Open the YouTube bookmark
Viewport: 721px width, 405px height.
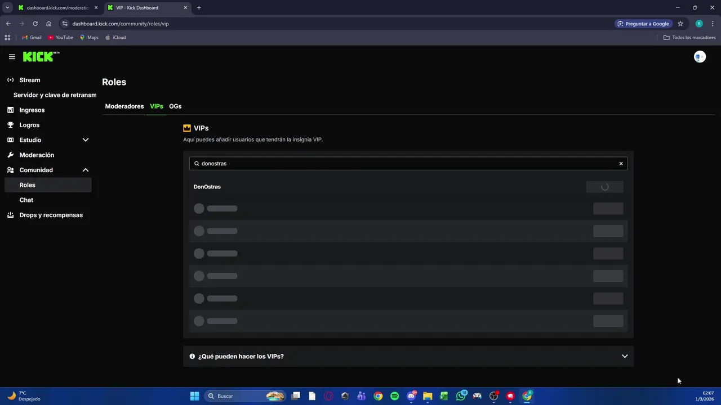(60, 38)
